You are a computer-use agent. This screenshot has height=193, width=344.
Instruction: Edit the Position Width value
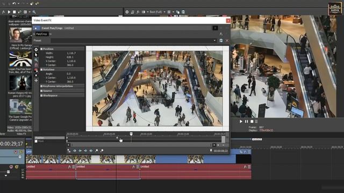71,53
